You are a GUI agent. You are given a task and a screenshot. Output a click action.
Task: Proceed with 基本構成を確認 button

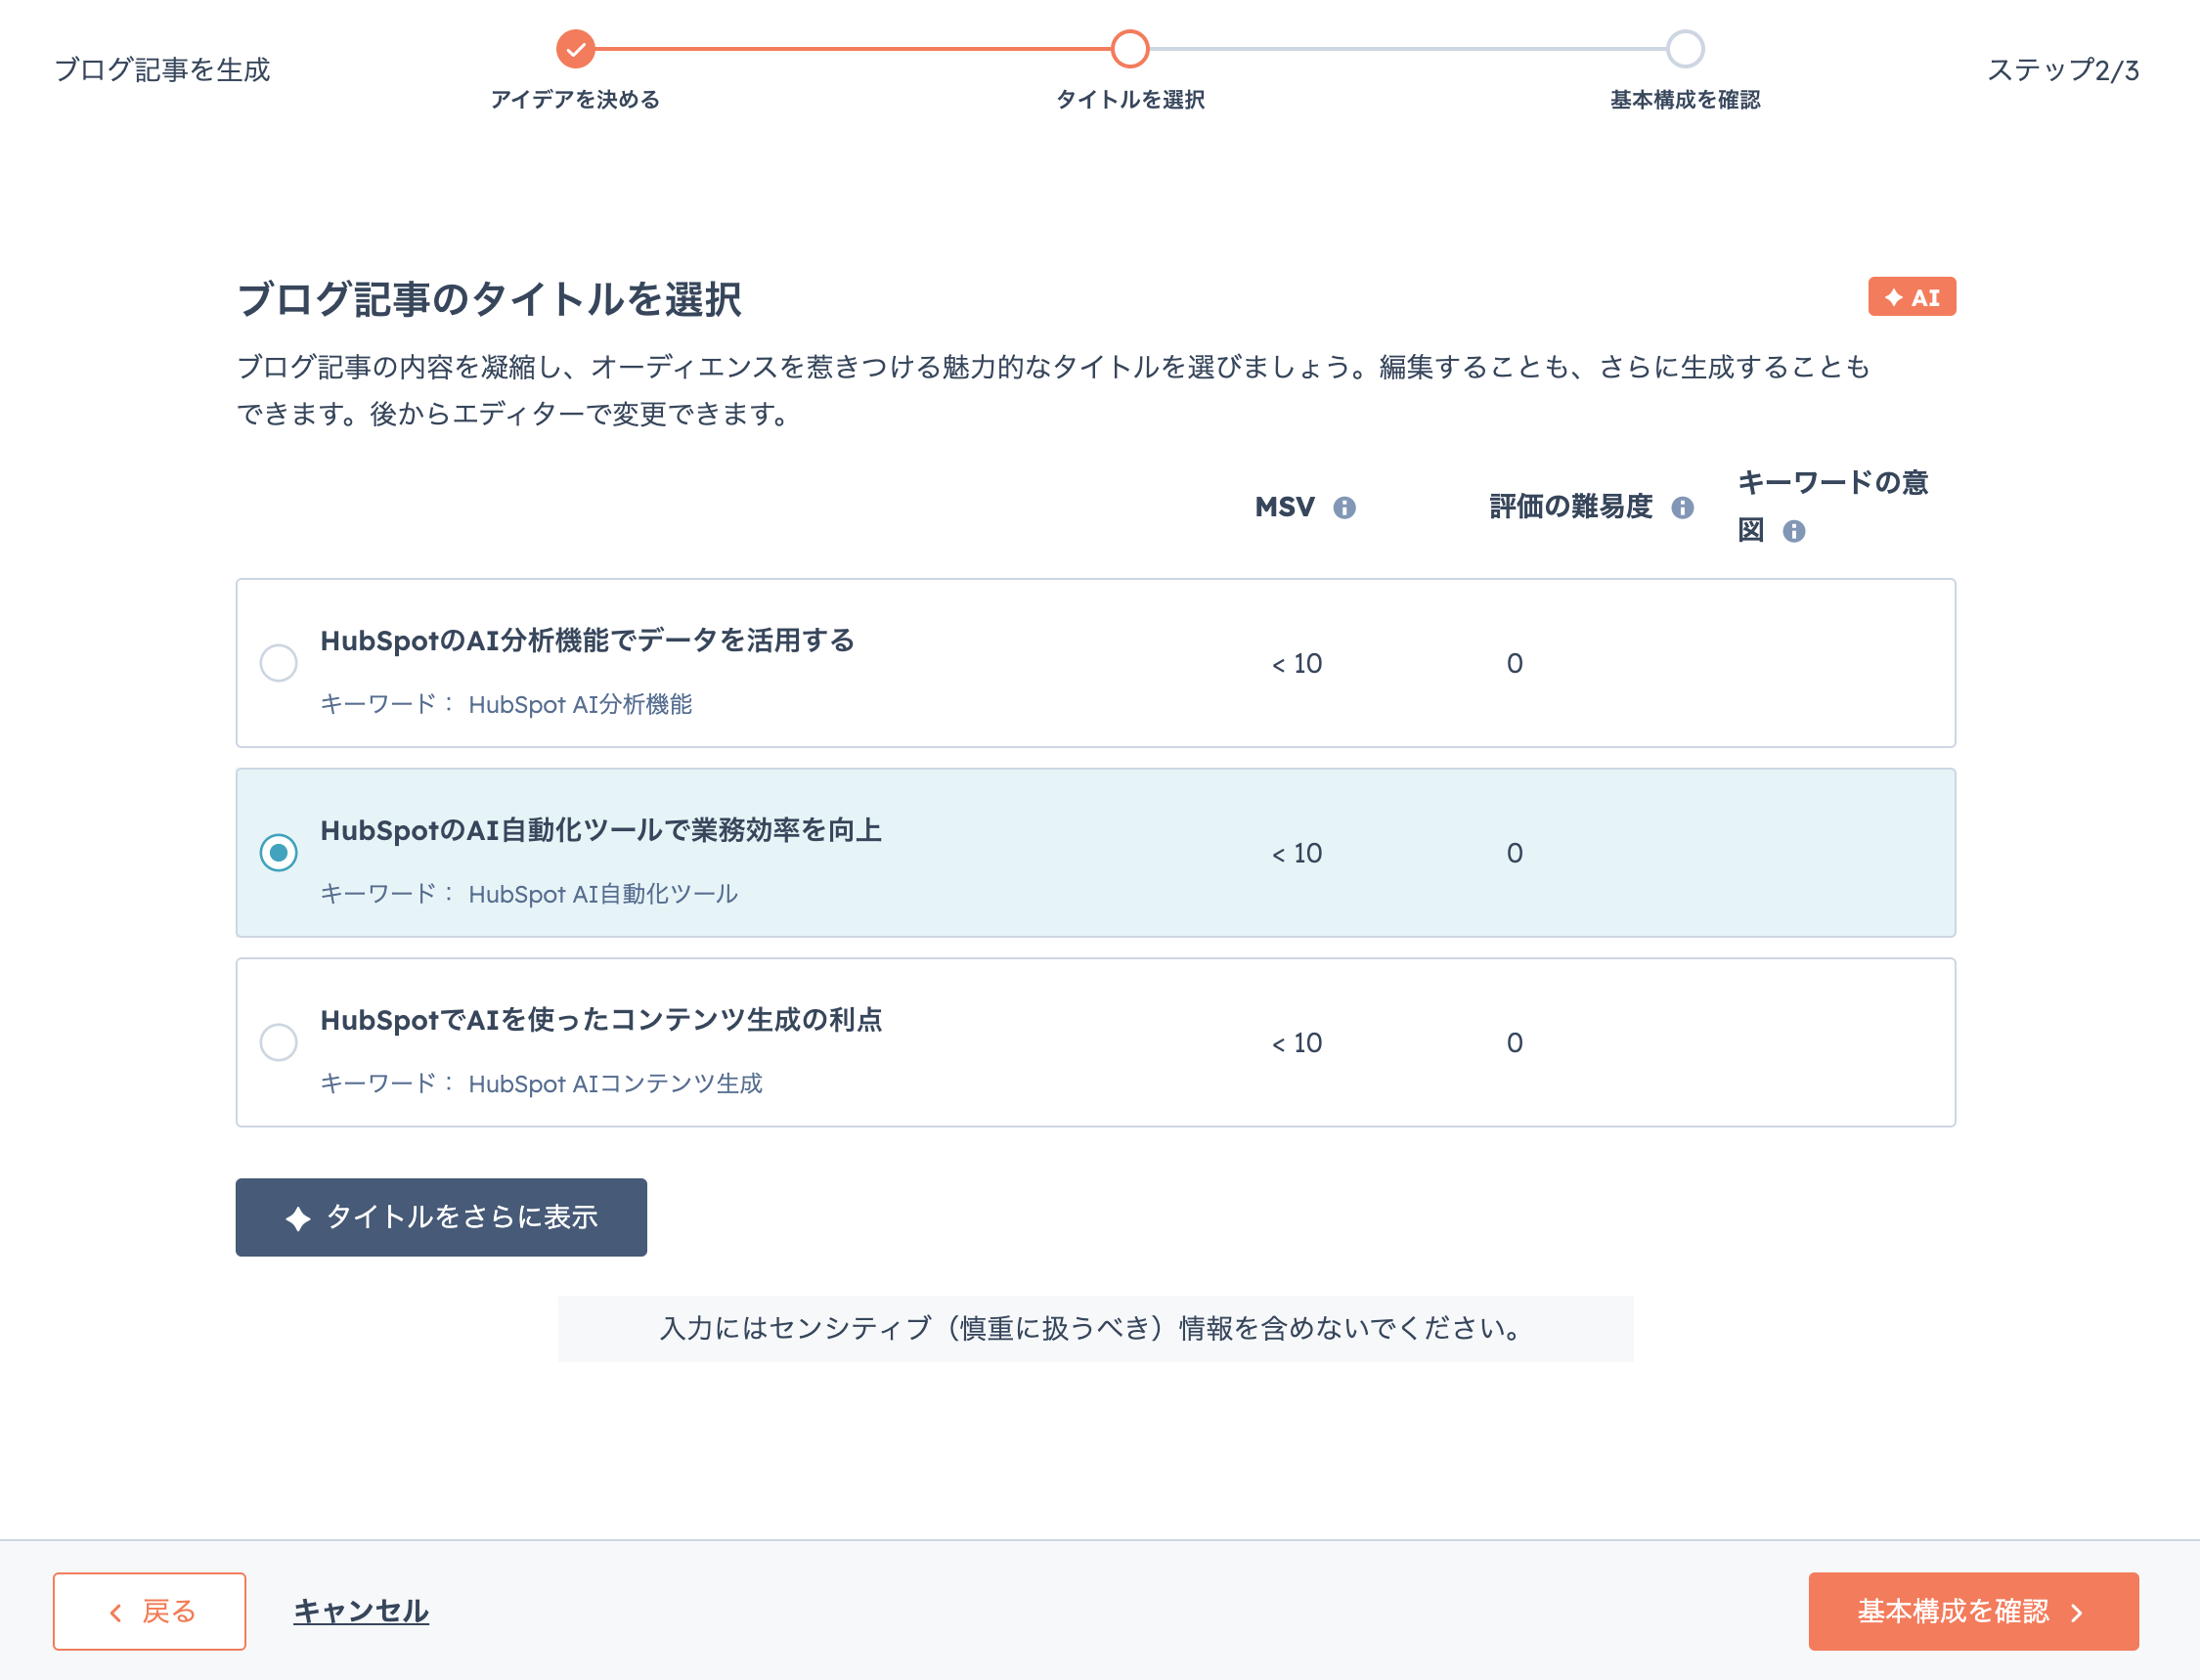[1973, 1611]
